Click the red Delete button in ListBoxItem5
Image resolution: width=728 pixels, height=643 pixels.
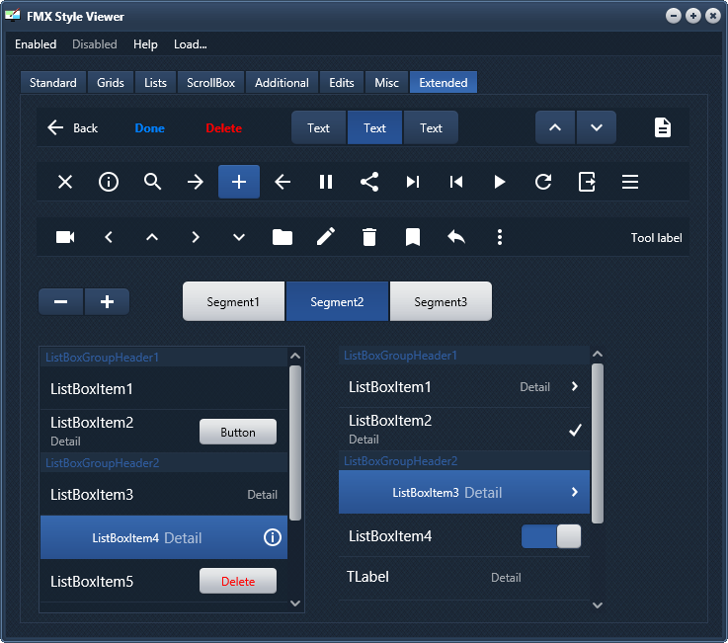coord(238,581)
